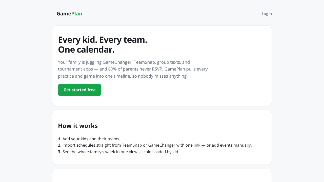Click the paragraph about juggling GameChanger and TeamSnap
324x182 pixels.
click(133, 69)
